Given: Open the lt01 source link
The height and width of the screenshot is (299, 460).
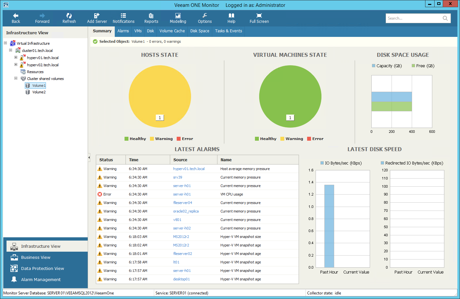Looking at the screenshot, I should pos(176,262).
